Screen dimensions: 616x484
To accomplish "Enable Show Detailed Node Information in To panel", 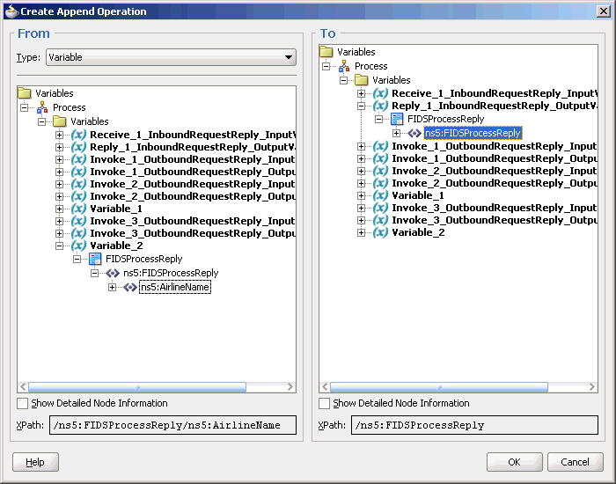I will (x=325, y=403).
